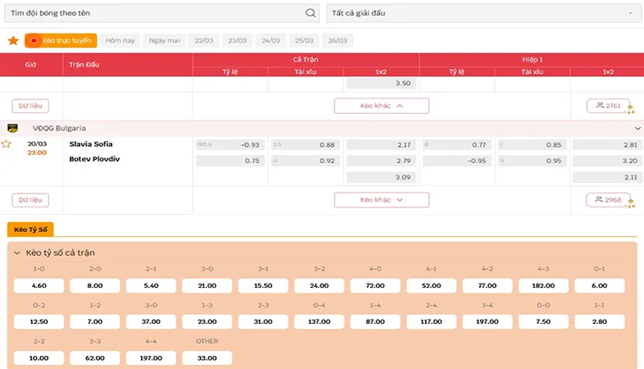Switch to the Ngày mai tab
644x369 pixels.
164,41
